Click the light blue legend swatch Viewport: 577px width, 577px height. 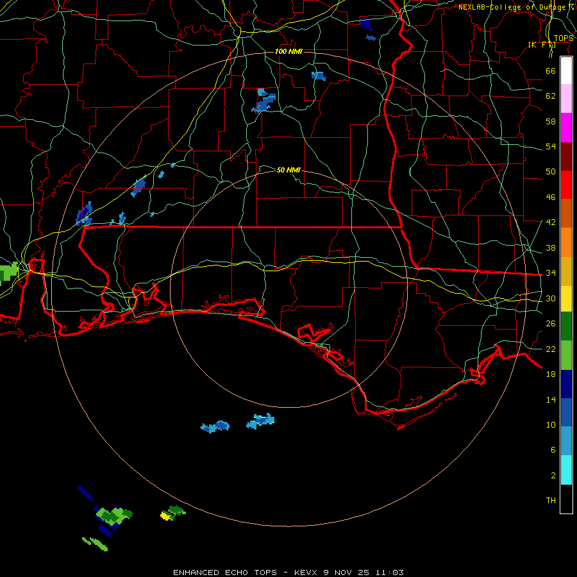point(566,441)
